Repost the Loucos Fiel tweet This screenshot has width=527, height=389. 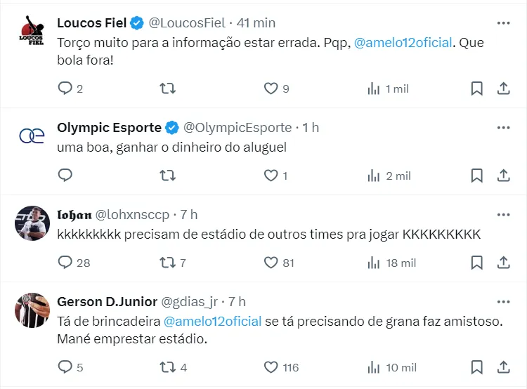tap(168, 88)
